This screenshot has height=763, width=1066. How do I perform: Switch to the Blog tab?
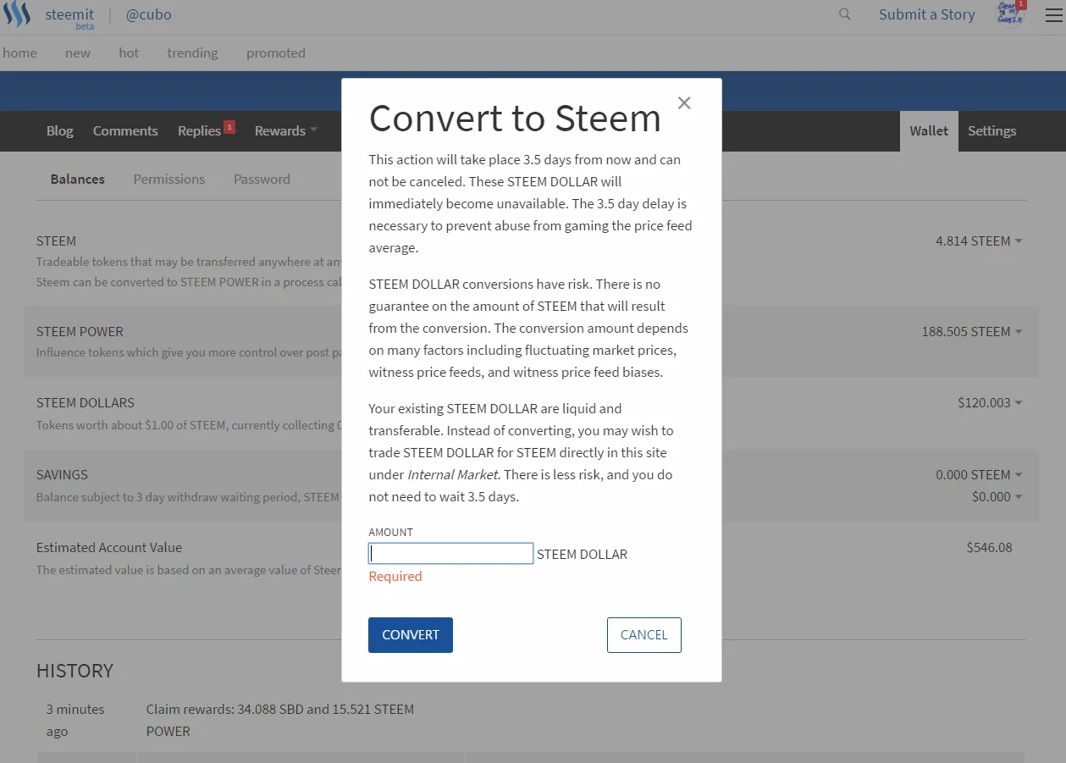pos(59,130)
